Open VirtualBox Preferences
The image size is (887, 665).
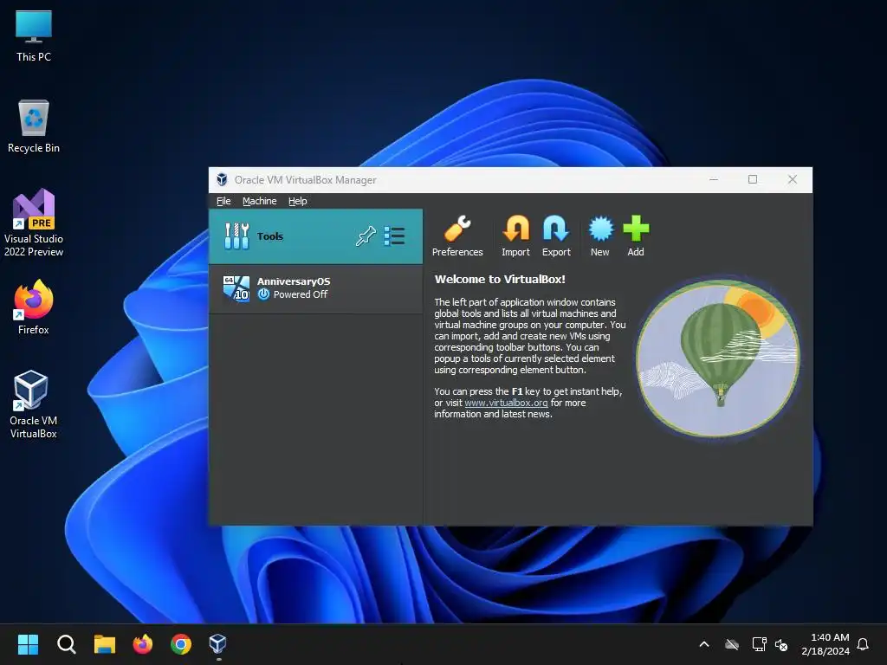point(457,236)
